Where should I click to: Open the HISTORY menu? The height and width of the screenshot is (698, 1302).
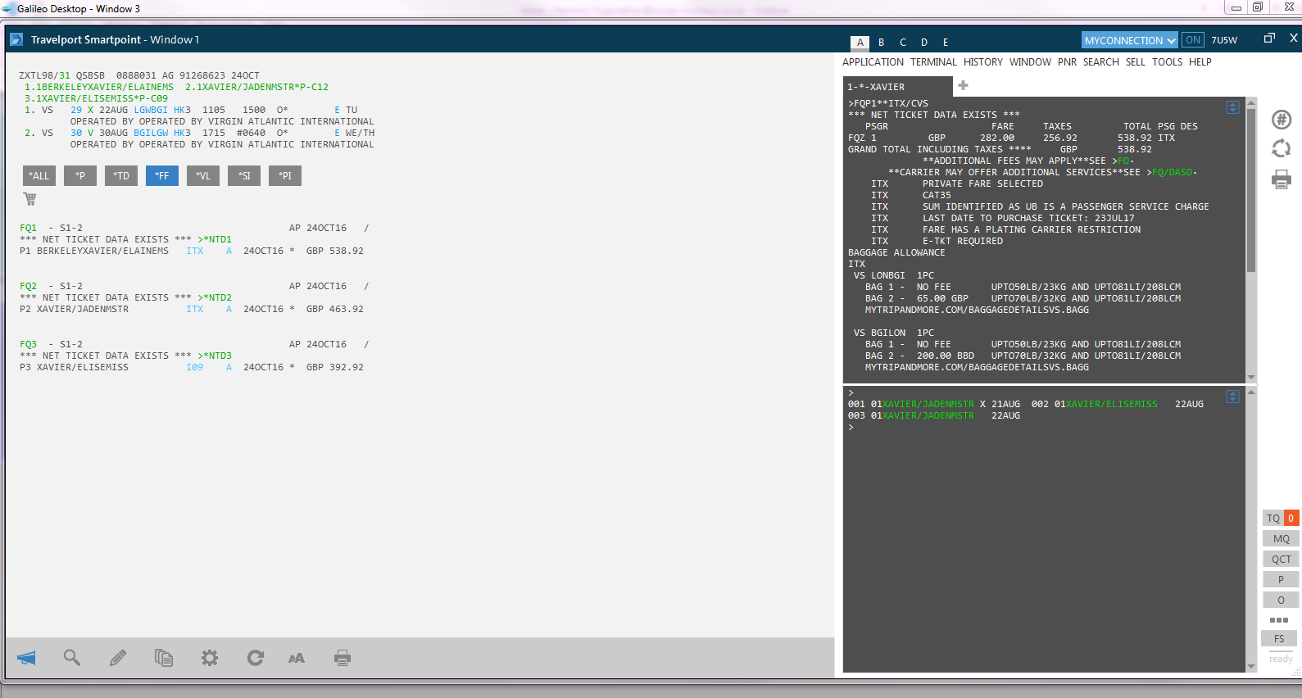coord(983,62)
